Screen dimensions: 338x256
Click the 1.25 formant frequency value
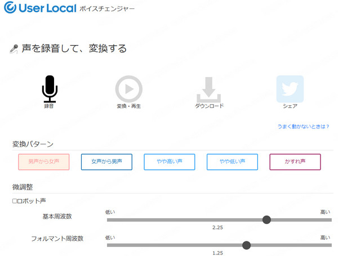[x=217, y=253]
